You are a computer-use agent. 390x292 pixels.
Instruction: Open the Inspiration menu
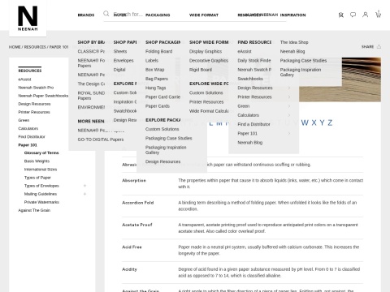[x=292, y=15]
